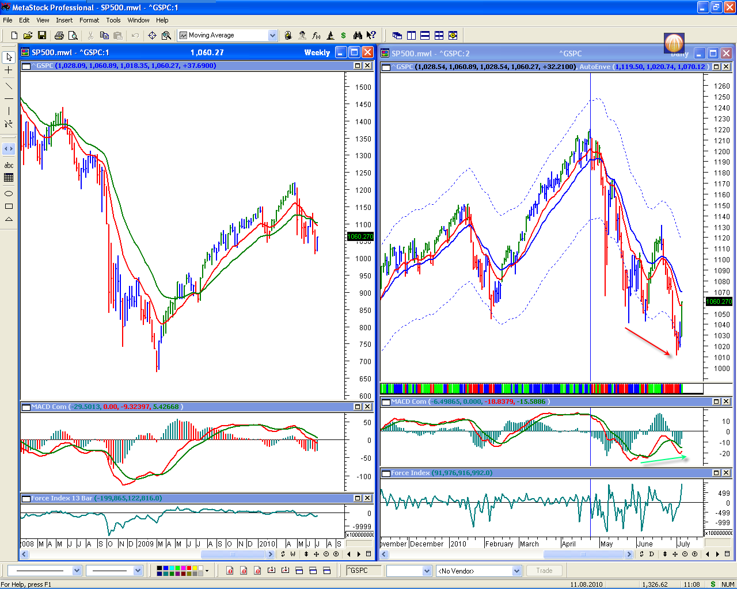The image size is (737, 589).
Task: Open the Format menu
Action: pos(89,20)
